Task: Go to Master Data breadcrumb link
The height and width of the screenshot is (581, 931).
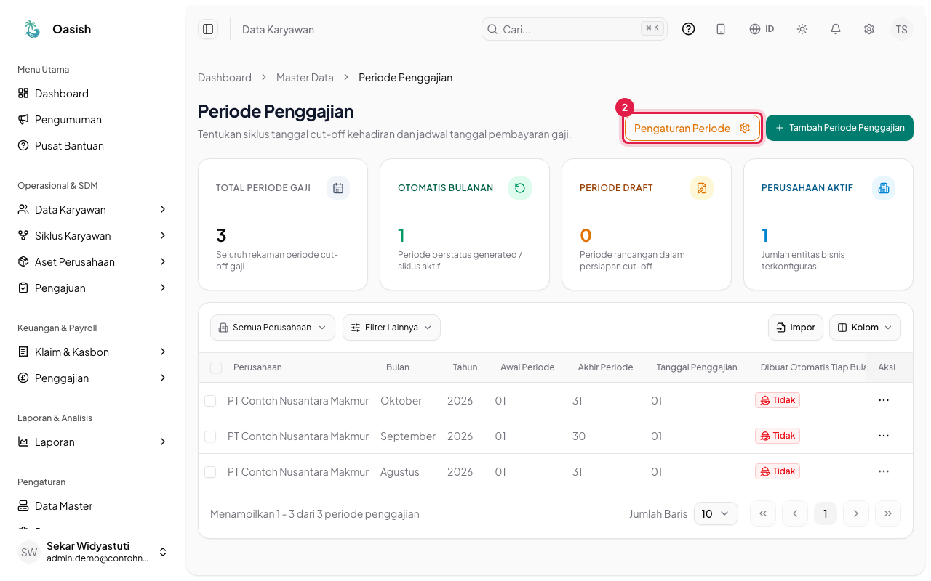Action: (305, 77)
